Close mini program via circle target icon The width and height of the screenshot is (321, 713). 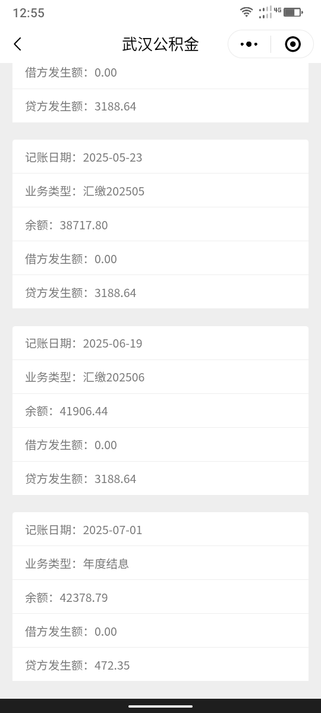coord(292,44)
